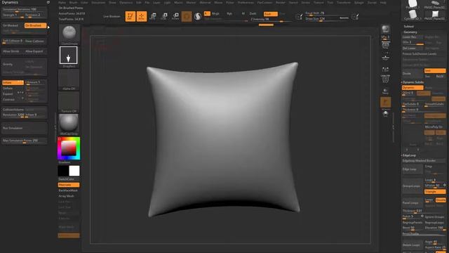Image resolution: width=449 pixels, height=253 pixels.
Task: Select the white secondary color swatch
Action: pyautogui.click(x=74, y=171)
